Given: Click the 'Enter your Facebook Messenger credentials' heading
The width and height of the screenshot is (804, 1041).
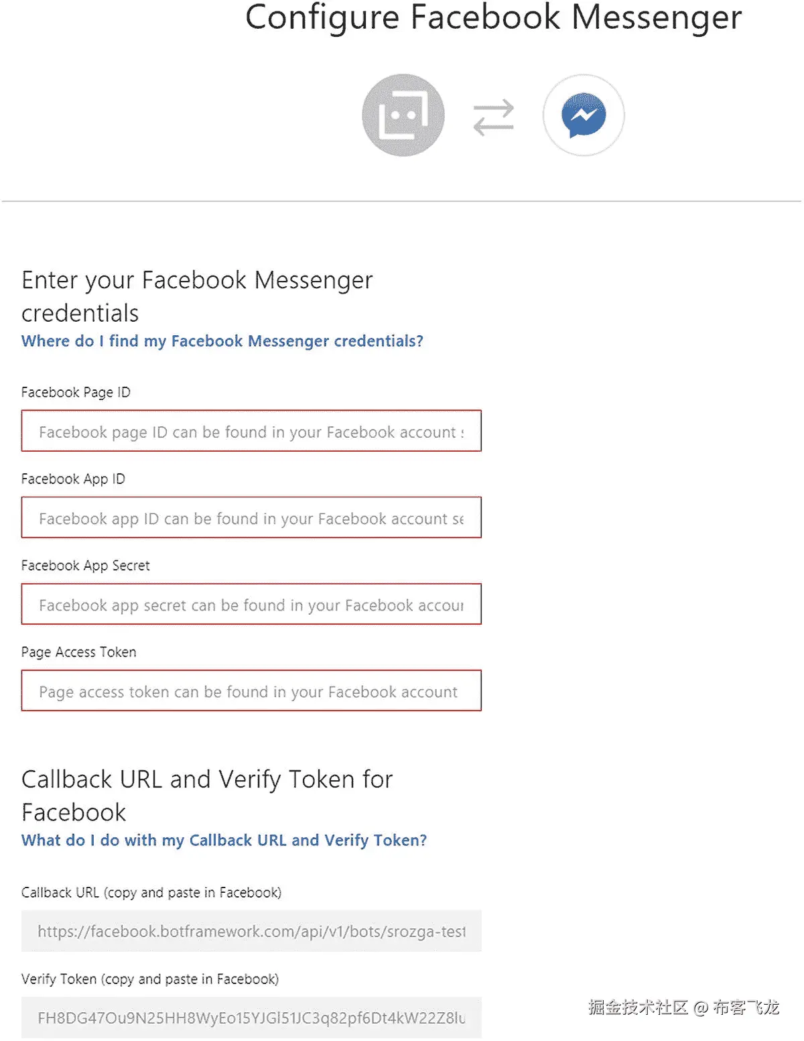Looking at the screenshot, I should [x=197, y=296].
